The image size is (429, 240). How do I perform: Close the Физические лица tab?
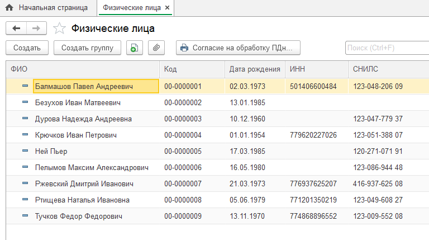coord(168,8)
